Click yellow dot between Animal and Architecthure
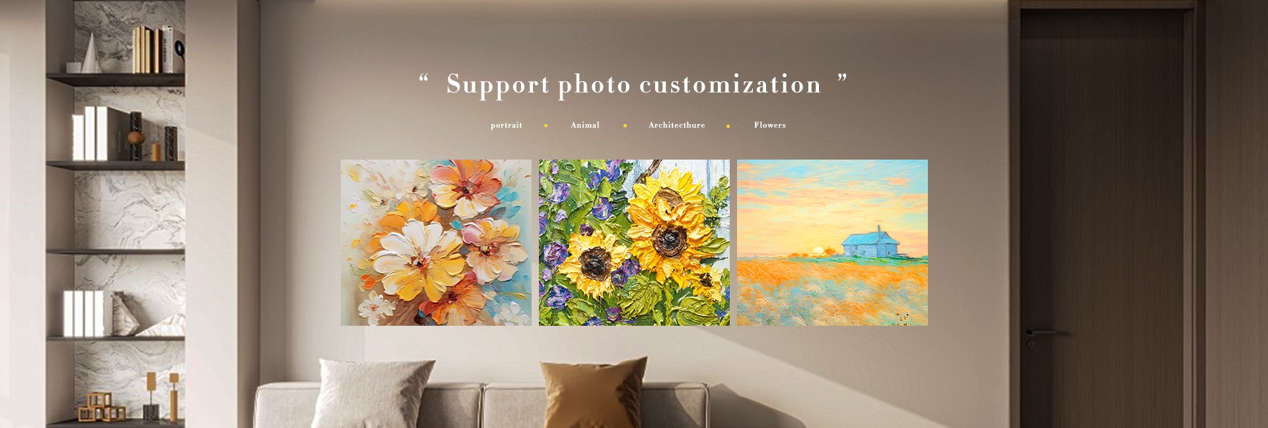Viewport: 1268px width, 428px height. (x=625, y=125)
